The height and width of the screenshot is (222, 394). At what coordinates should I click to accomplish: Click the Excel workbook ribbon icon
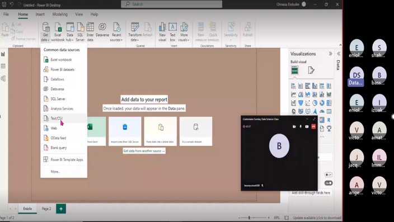pyautogui.click(x=58, y=27)
